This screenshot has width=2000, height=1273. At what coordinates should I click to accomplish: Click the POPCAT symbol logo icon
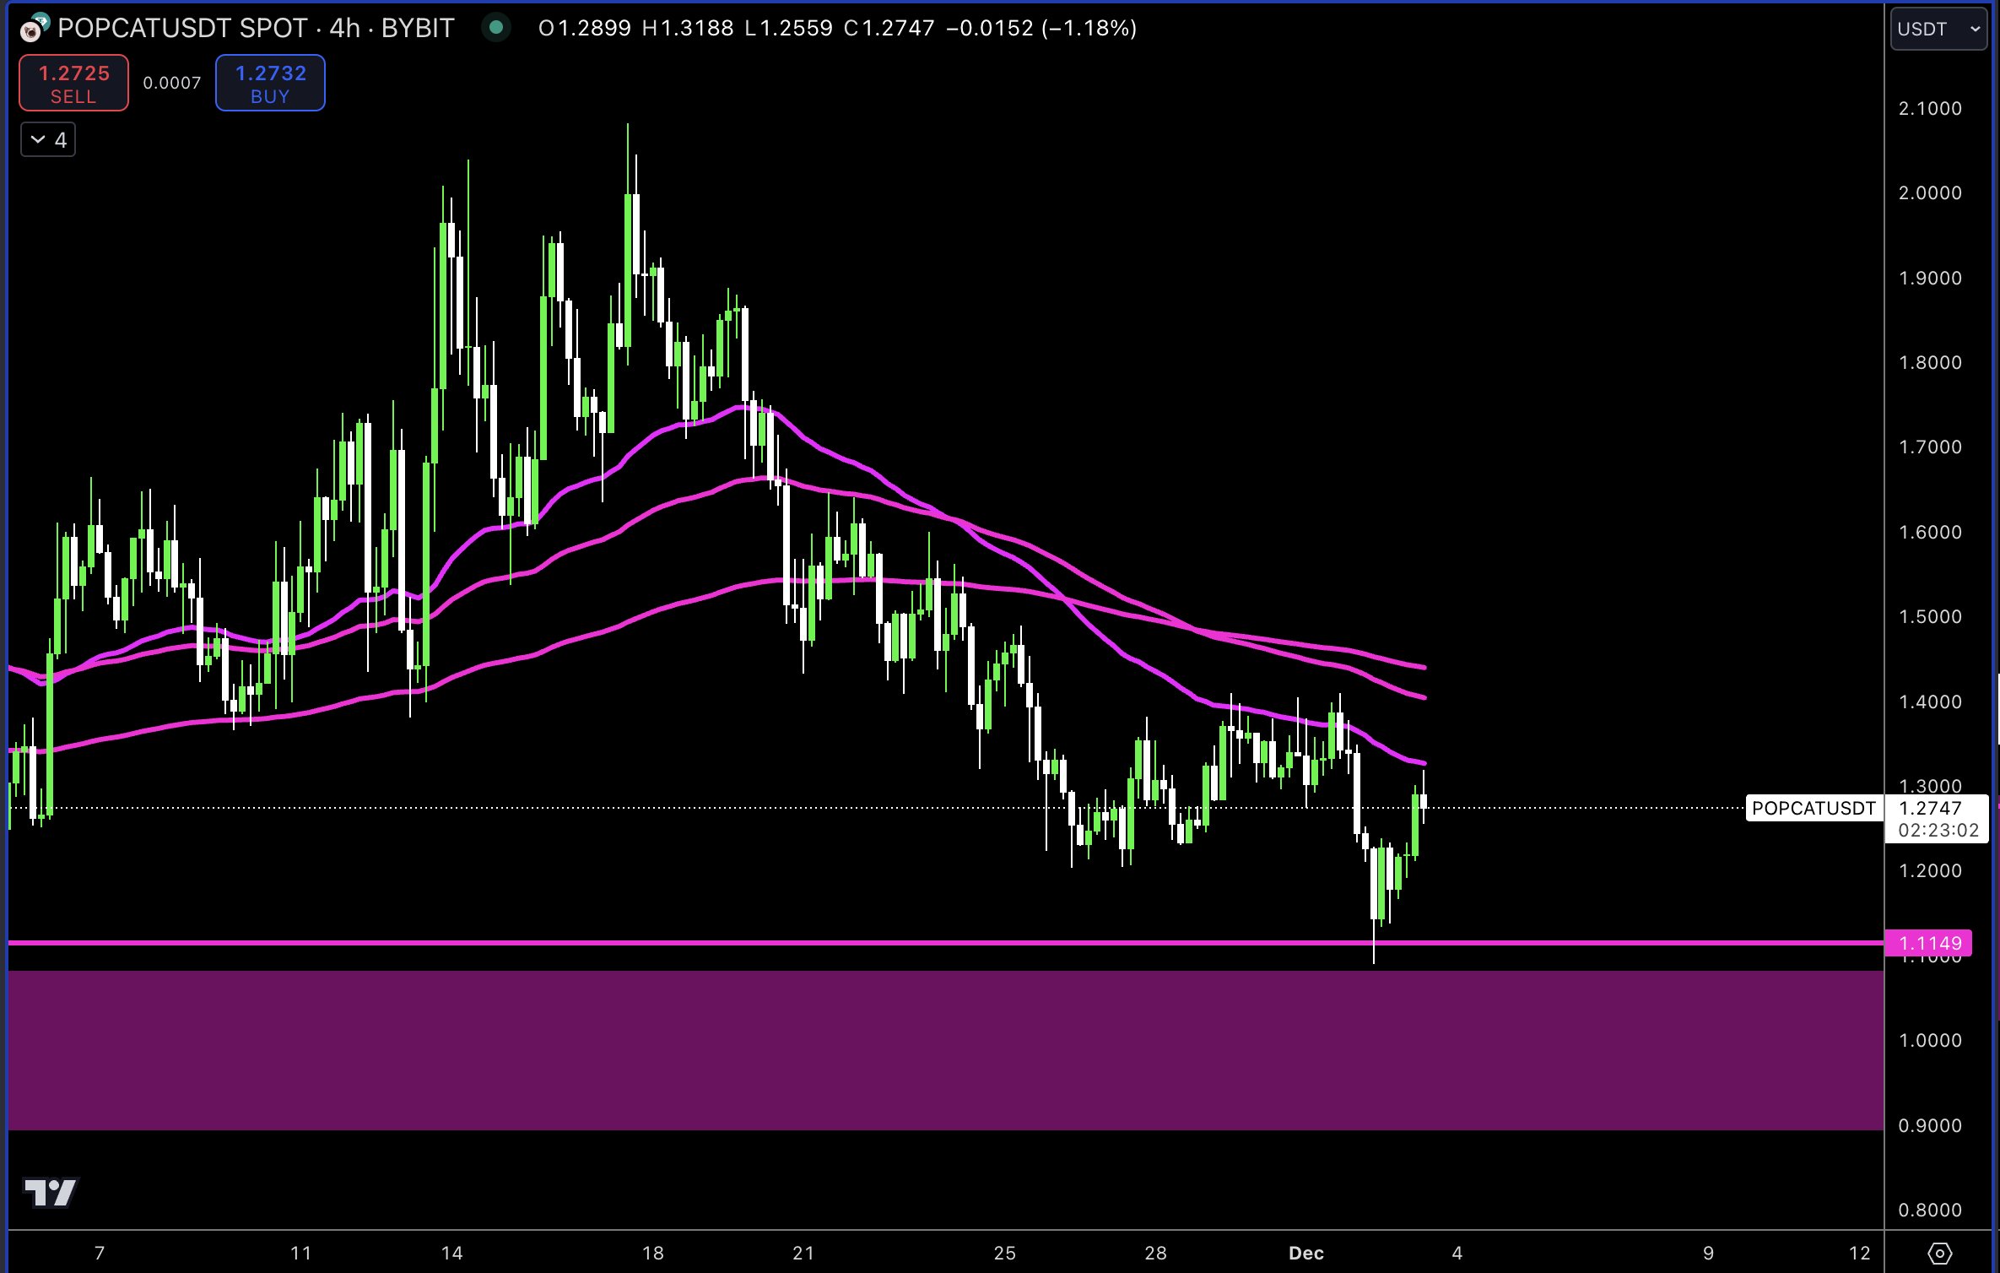(x=35, y=29)
